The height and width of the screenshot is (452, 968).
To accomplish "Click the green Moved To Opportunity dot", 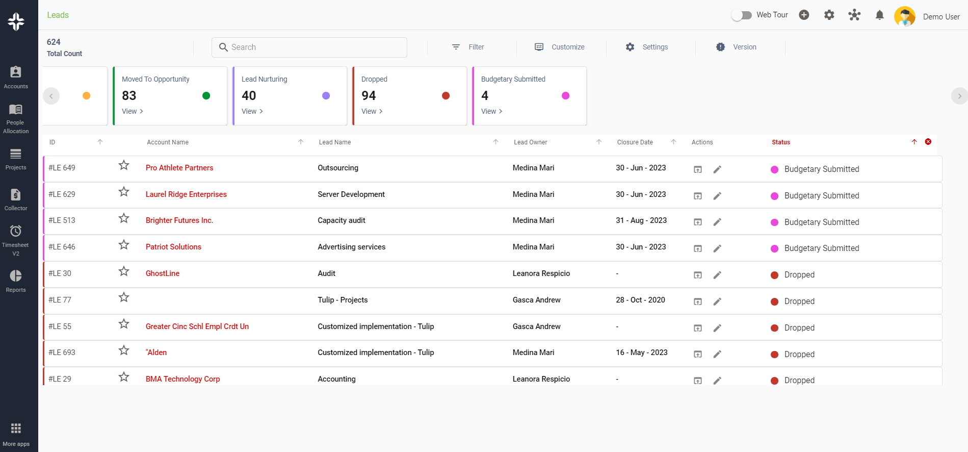I will point(206,96).
